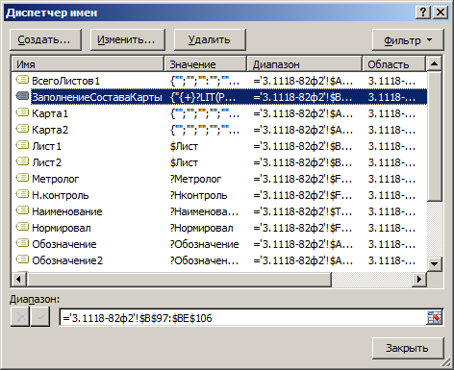Image resolution: width=454 pixels, height=370 pixels.
Task: Select the Нормировал name entry
Action: click(x=62, y=228)
